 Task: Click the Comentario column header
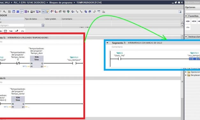pyautogui.click(x=86, y=19)
